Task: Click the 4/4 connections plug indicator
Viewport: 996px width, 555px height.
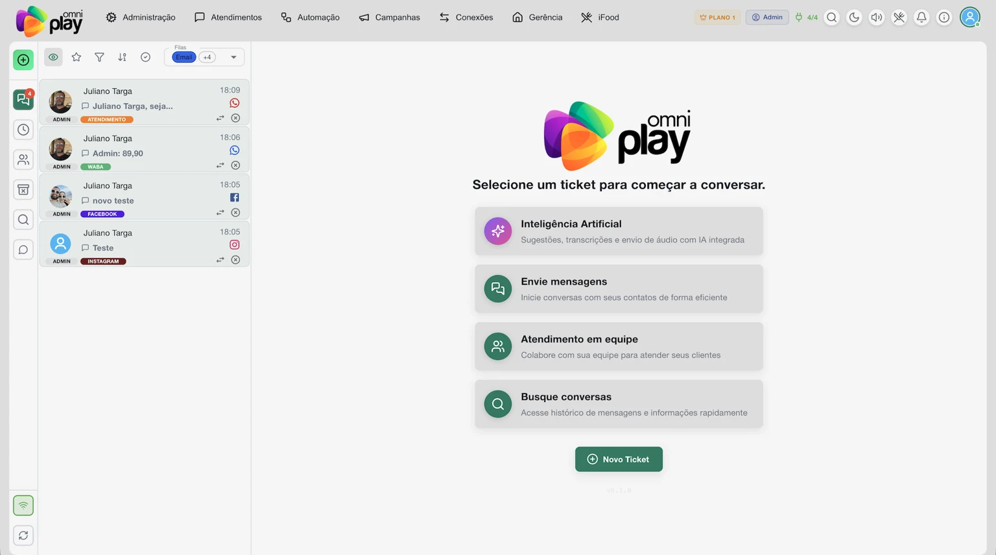Action: [x=807, y=18]
